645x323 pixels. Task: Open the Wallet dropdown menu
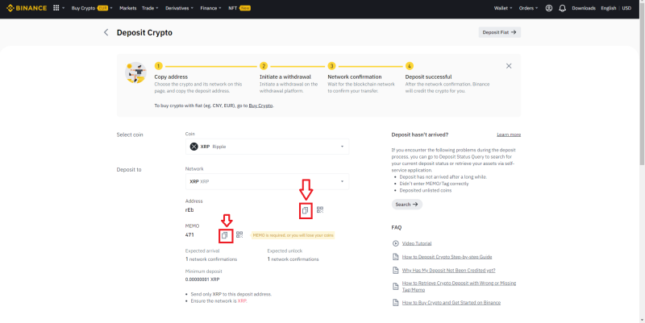[x=503, y=8]
